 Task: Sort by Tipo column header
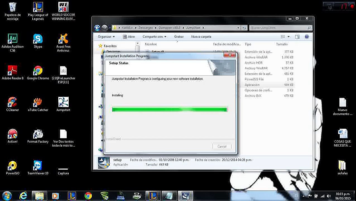(x=248, y=44)
